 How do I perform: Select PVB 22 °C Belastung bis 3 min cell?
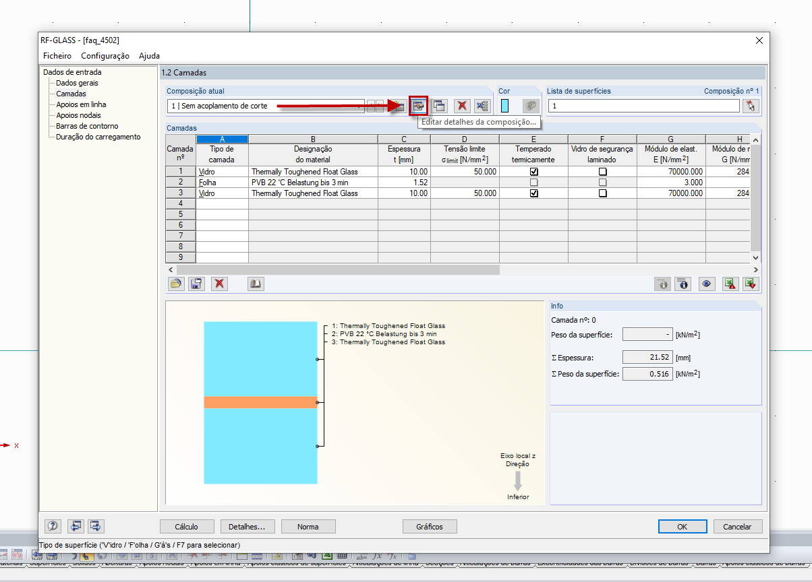[313, 183]
